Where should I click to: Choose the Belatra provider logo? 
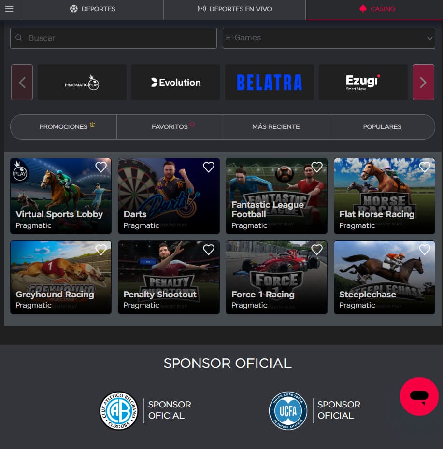[x=269, y=83]
